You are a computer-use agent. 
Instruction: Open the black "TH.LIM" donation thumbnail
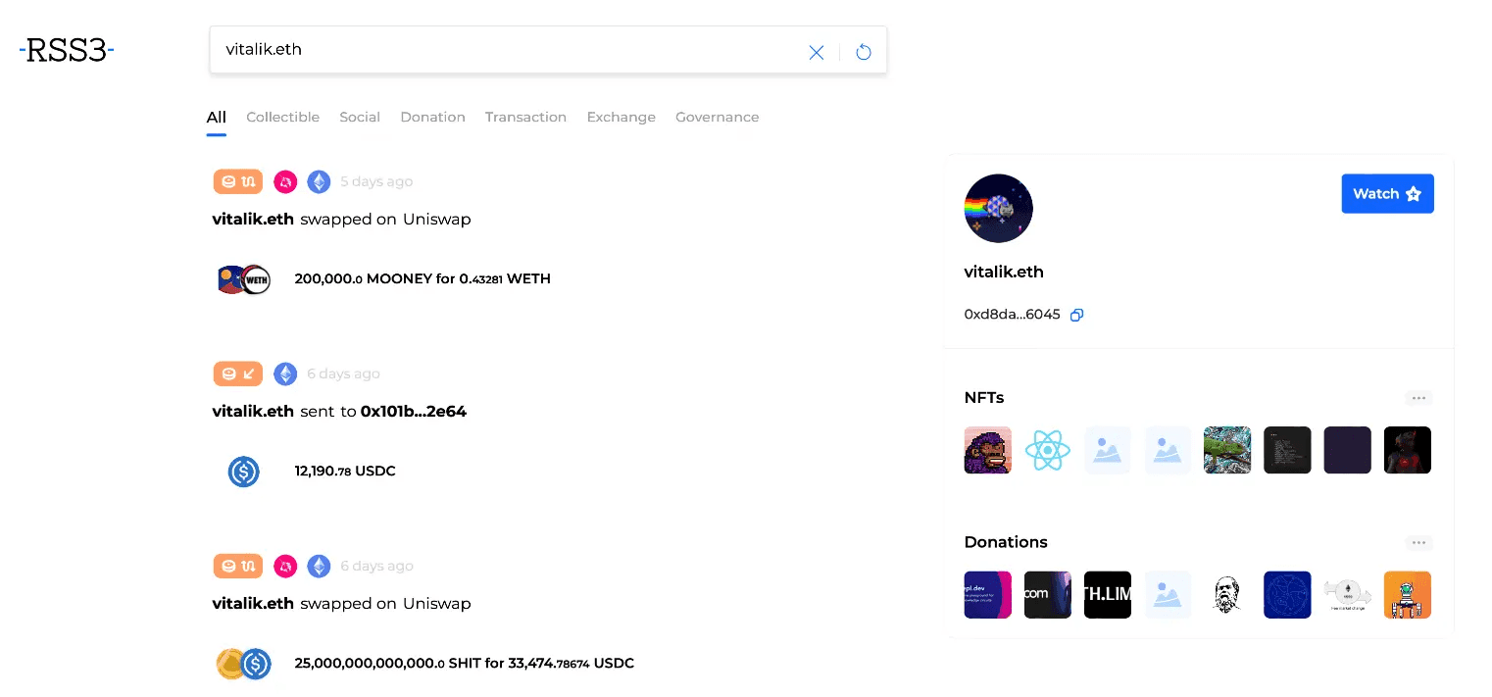coord(1108,595)
